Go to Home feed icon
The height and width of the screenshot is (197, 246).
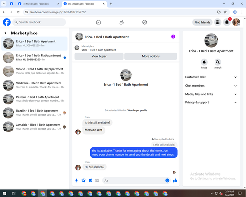pos(98,22)
